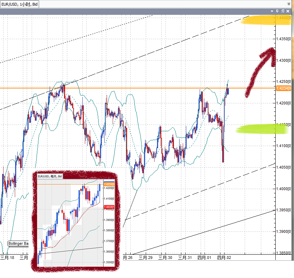Click the orange 1.4234 bid price marker

pyautogui.click(x=283, y=87)
